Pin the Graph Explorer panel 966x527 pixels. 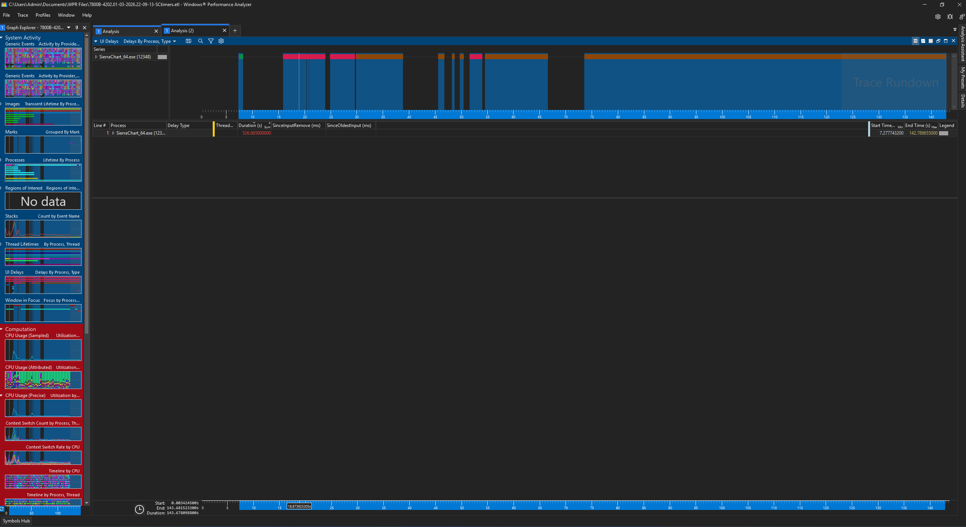[x=77, y=28]
